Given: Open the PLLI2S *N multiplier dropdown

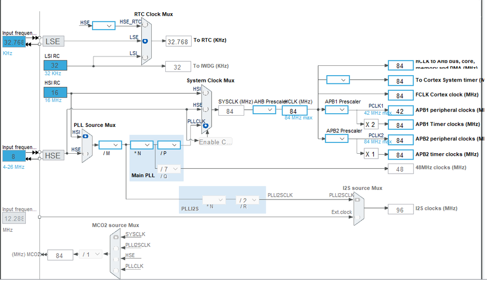Looking at the screenshot, I should (214, 200).
